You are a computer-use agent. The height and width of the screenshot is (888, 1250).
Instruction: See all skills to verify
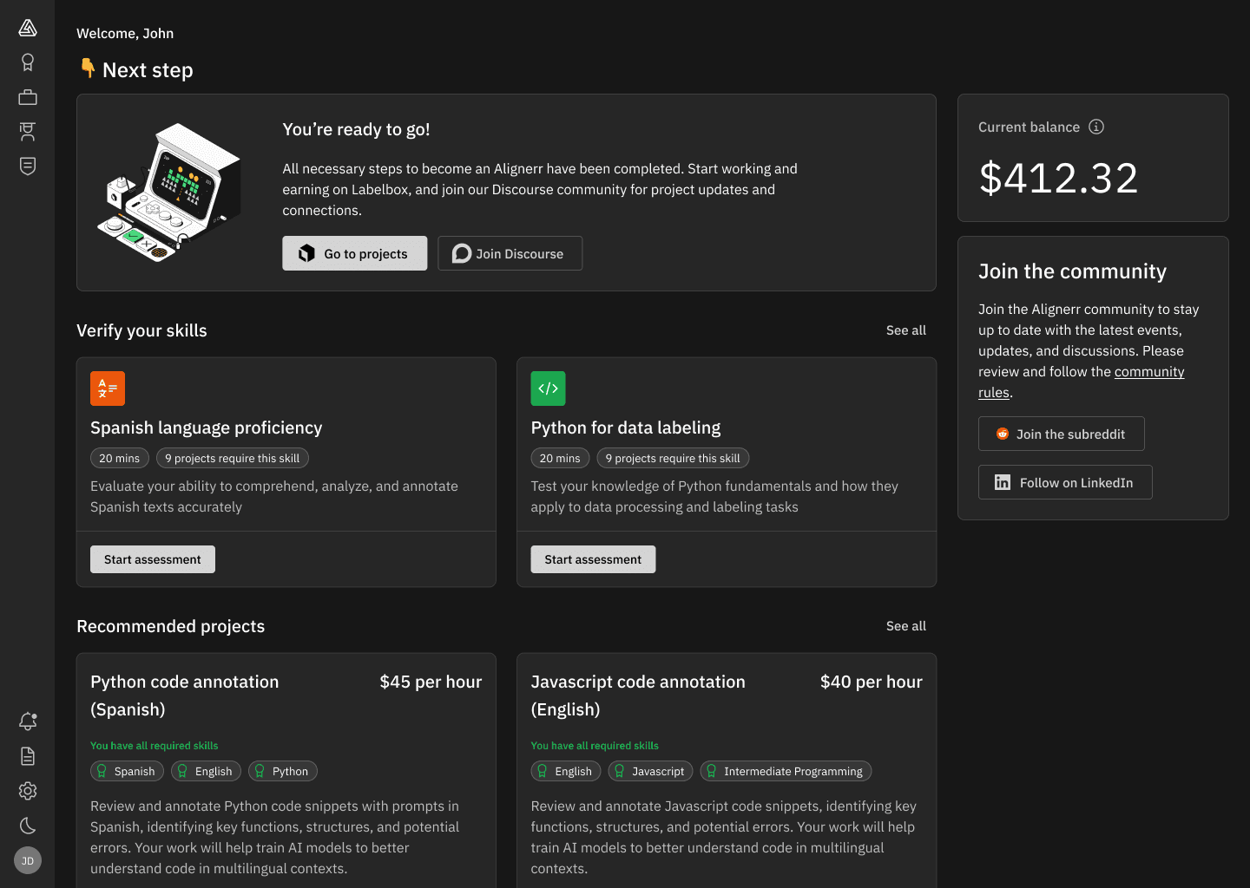pyautogui.click(x=905, y=330)
